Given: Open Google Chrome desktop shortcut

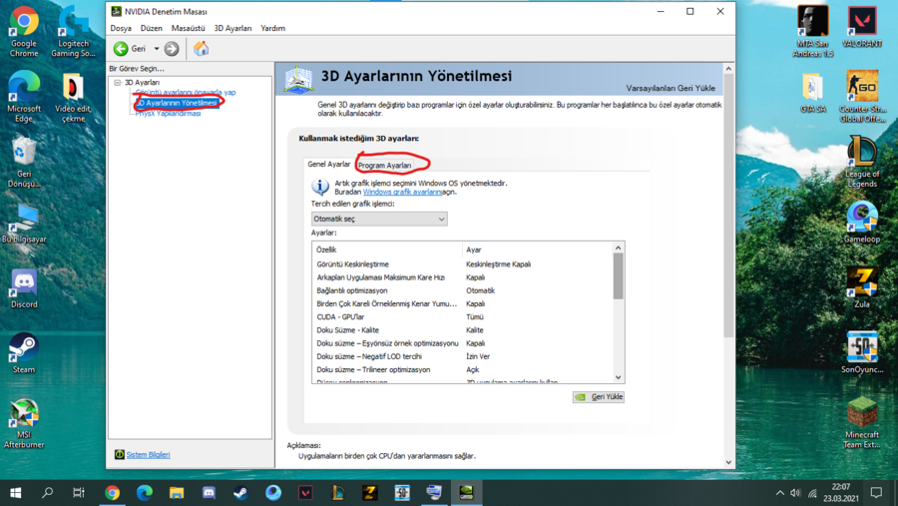Looking at the screenshot, I should tap(24, 32).
